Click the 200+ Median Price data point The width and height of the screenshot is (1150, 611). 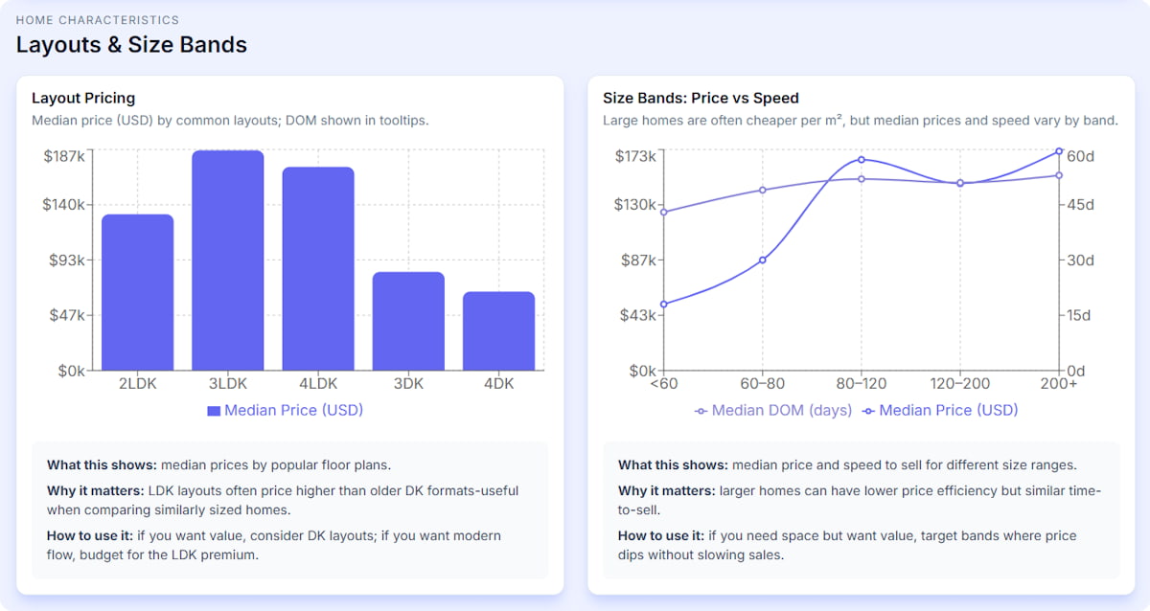coord(1059,151)
